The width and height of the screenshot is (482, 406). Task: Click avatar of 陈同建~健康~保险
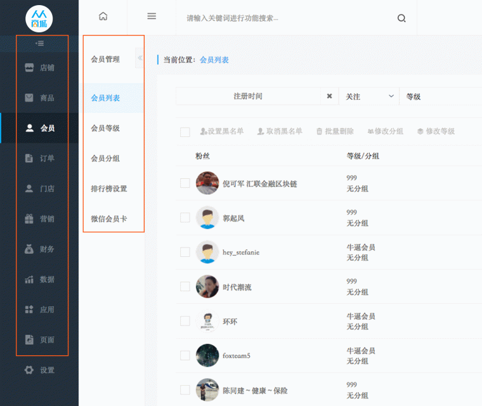pos(207,390)
